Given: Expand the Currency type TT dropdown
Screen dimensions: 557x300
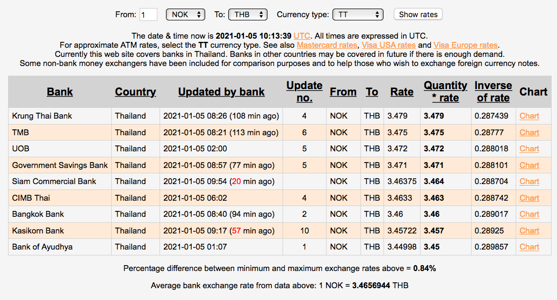Looking at the screenshot, I should tap(357, 14).
